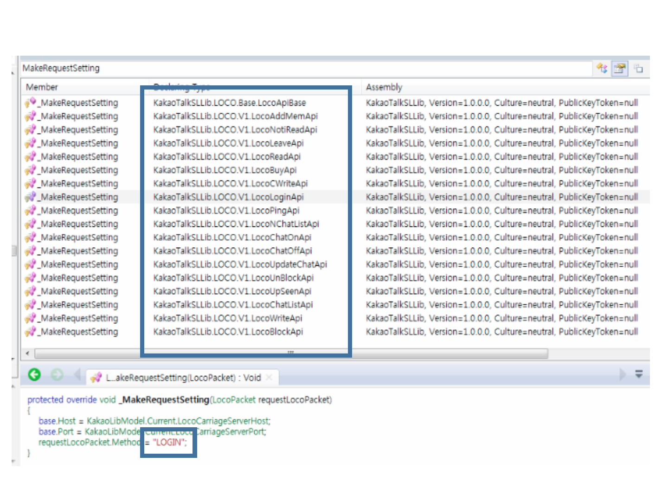Screen dimensions: 668x501
Task: Select the KakaoTalkSLLib.LOCO.V1.LocoWriteApi cell
Action: click(x=228, y=318)
